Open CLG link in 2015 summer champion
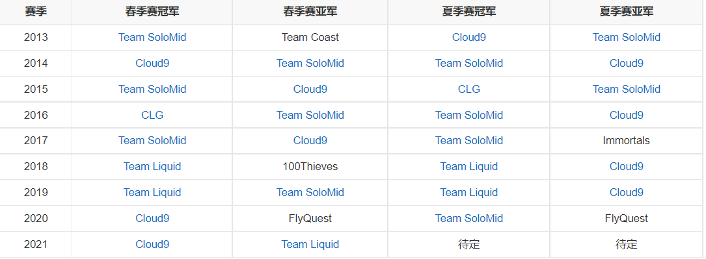The image size is (706, 259). click(x=468, y=90)
